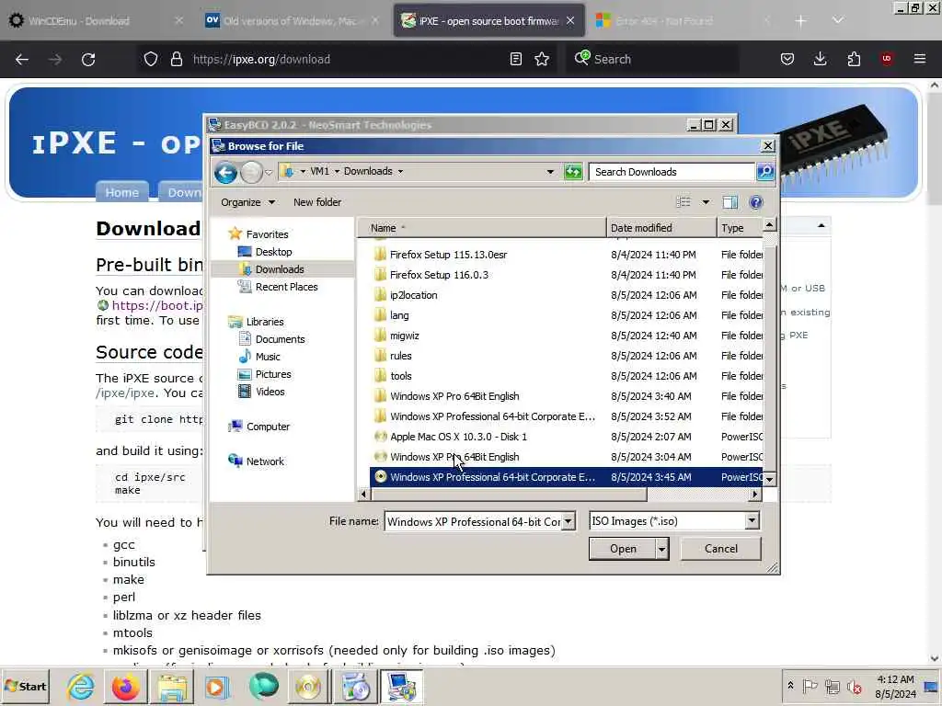Click the Firefox Search box
This screenshot has height=706, width=942.
click(652, 59)
